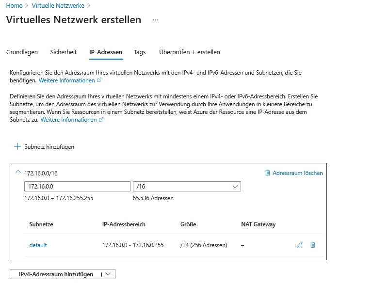Click the plus icon to add subnet

tap(17, 146)
